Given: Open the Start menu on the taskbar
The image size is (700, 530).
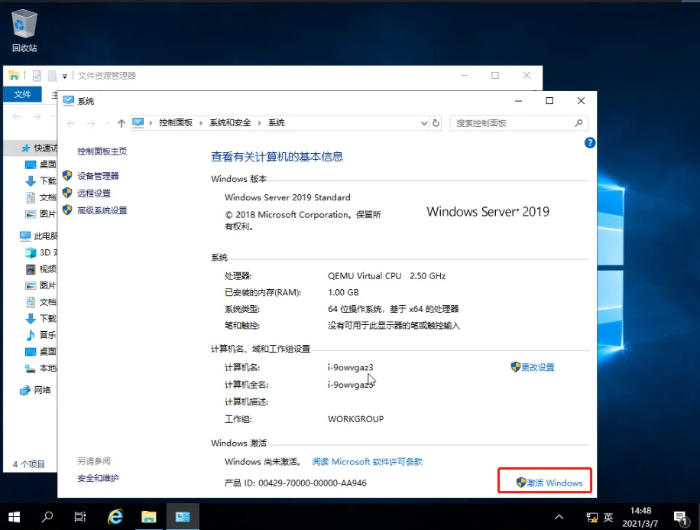Looking at the screenshot, I should point(14,516).
